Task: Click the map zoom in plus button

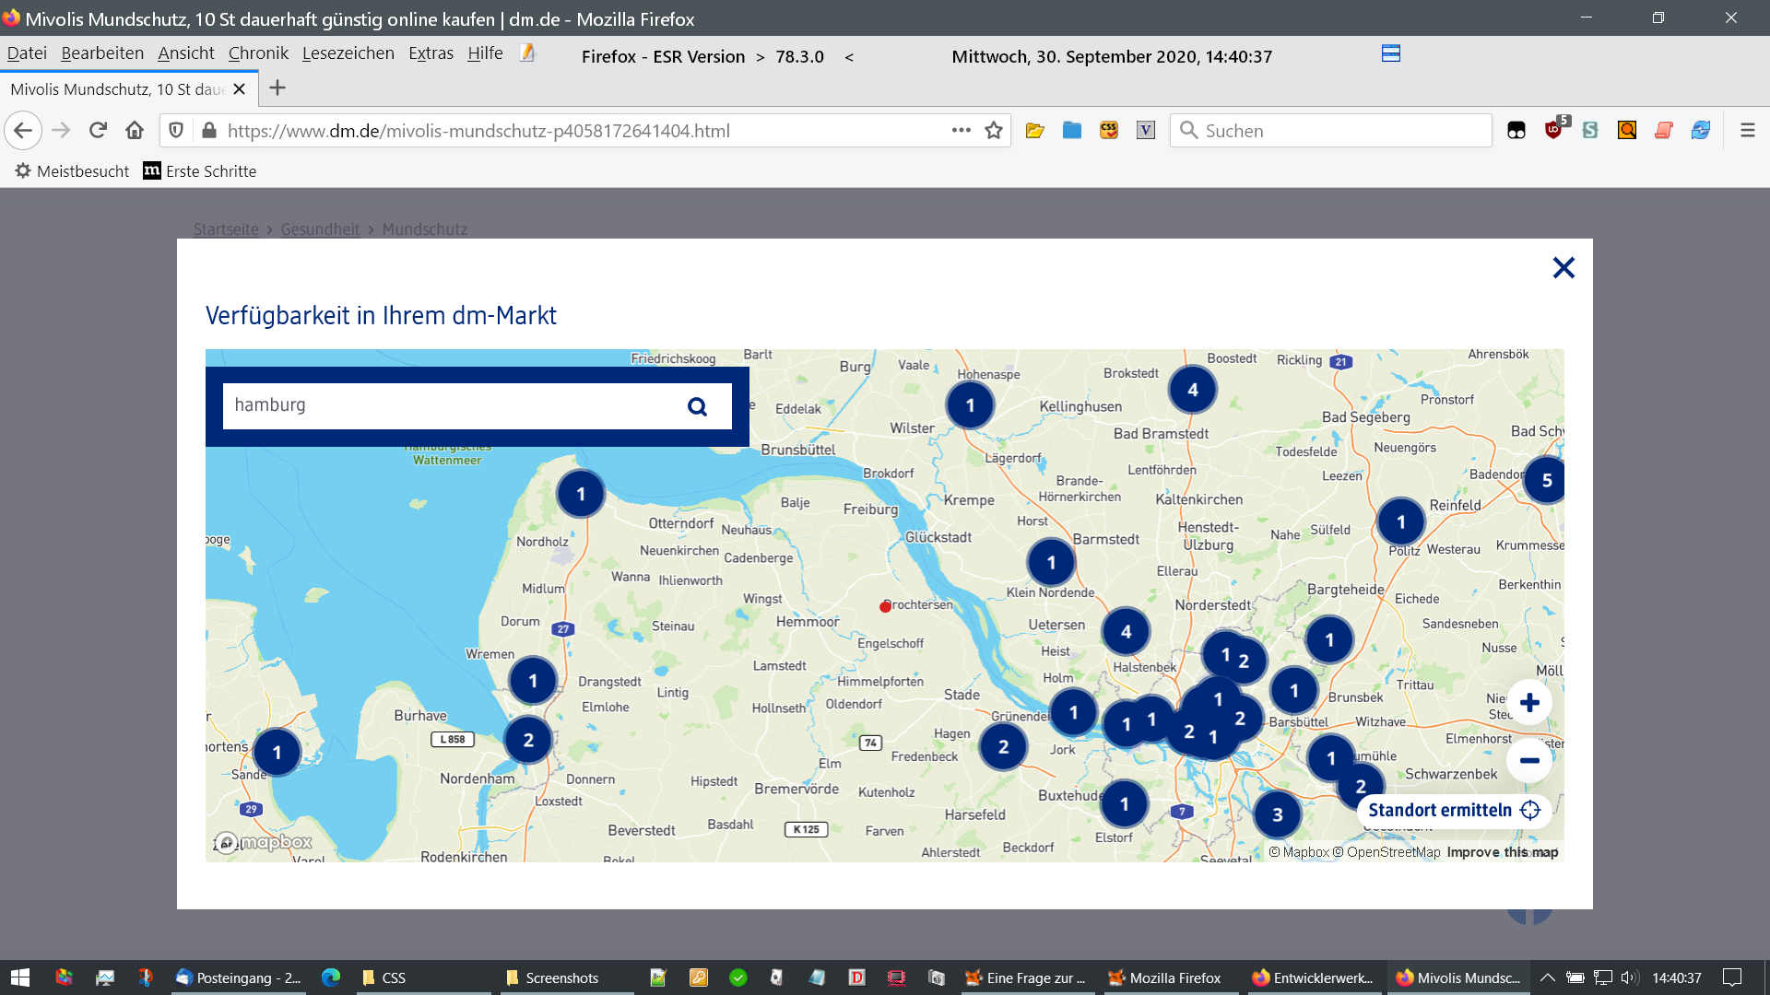Action: coord(1529,703)
